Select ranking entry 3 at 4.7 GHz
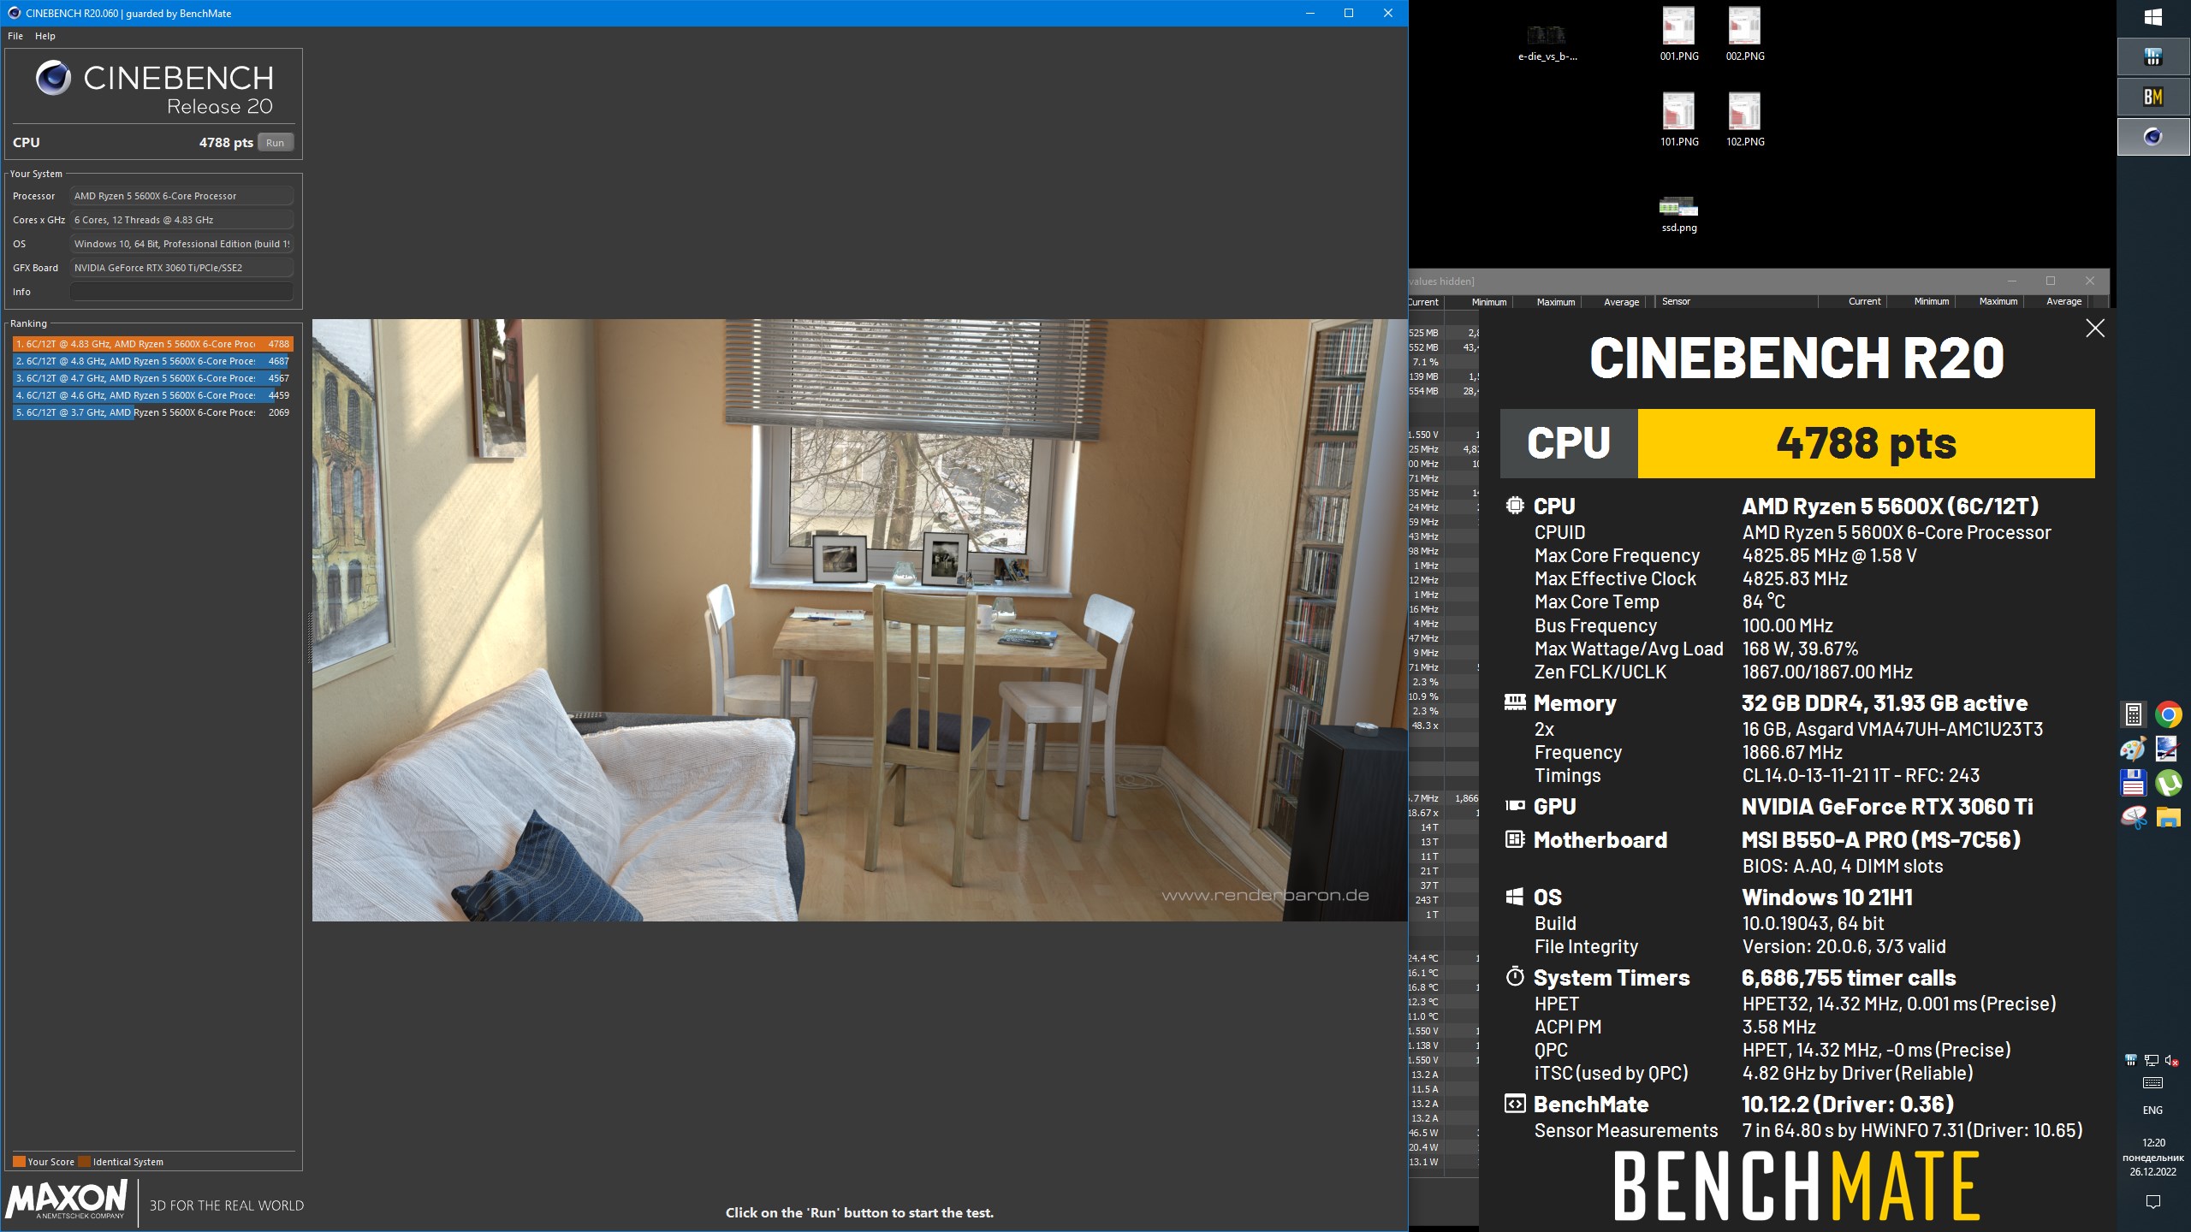The height and width of the screenshot is (1232, 2191). tap(153, 378)
